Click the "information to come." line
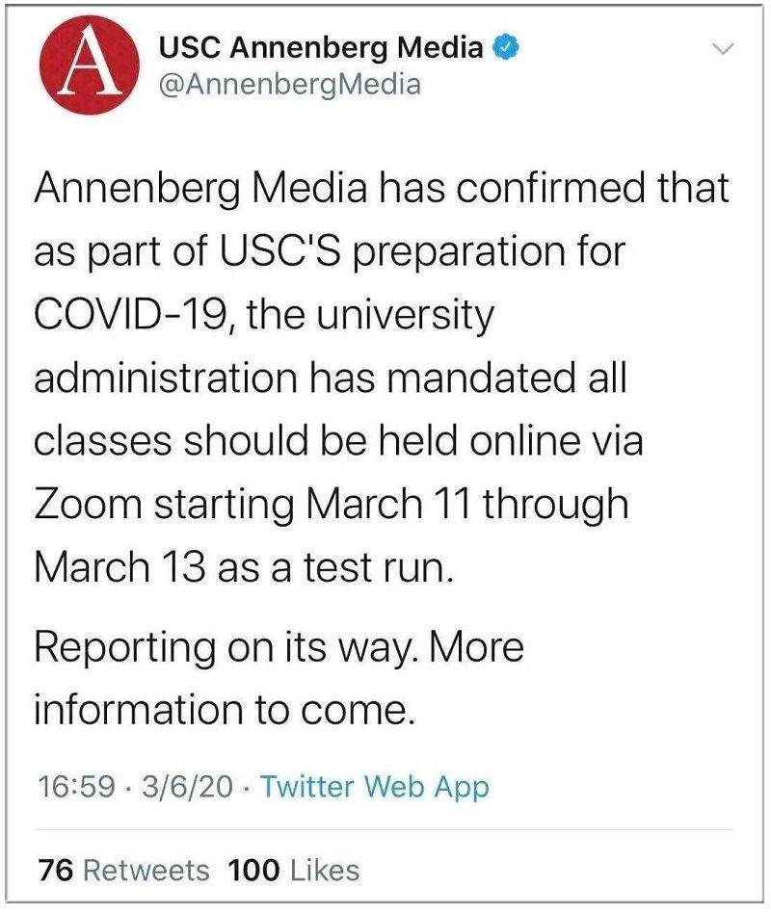771x913 pixels. pos(224,711)
